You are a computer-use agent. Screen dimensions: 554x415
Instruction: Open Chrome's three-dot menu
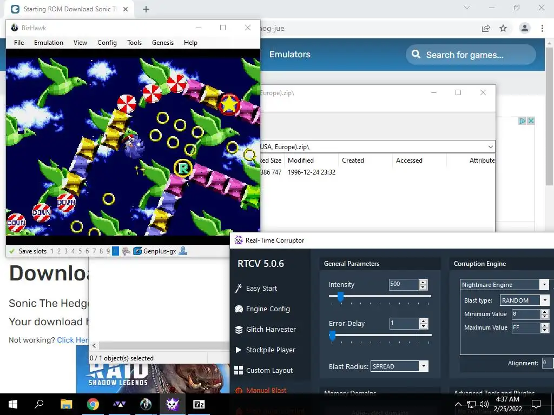coord(542,28)
